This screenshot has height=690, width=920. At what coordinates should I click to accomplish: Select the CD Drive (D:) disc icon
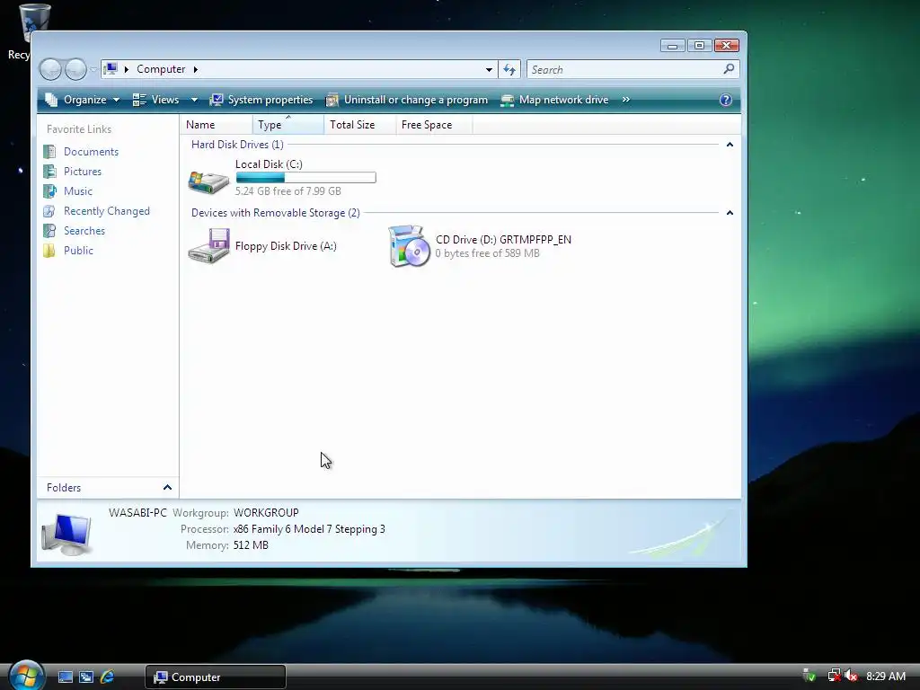(x=409, y=246)
